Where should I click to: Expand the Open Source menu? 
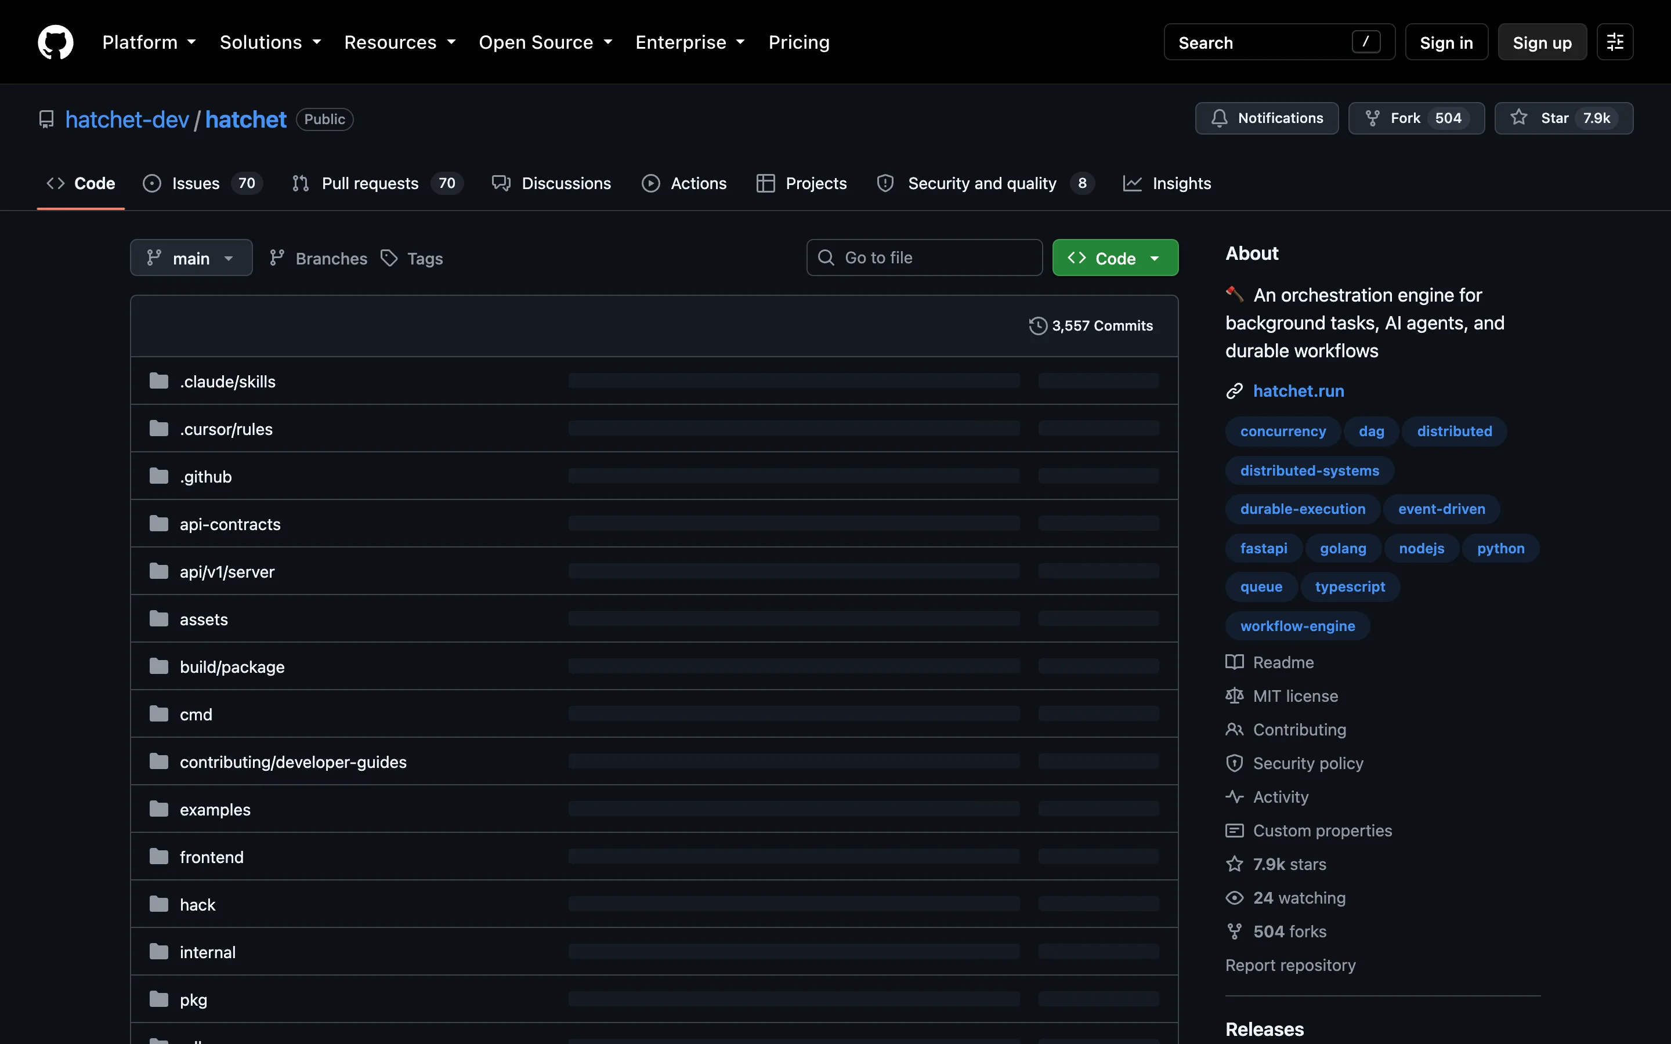[x=545, y=42]
